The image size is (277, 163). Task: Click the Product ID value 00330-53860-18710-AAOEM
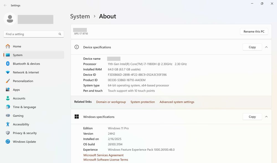pyautogui.click(x=127, y=80)
